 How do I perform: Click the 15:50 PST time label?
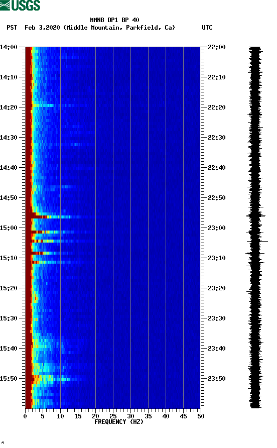pyautogui.click(x=9, y=379)
